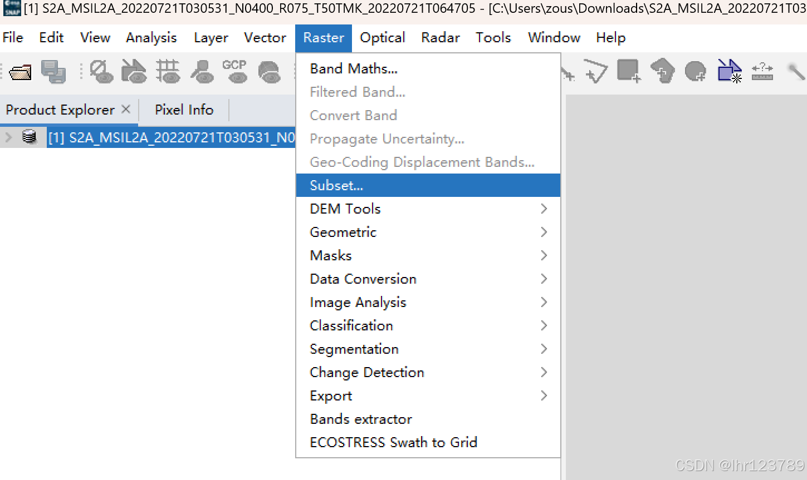807x480 pixels.
Task: Toggle the world map overlay icon
Action: [270, 72]
